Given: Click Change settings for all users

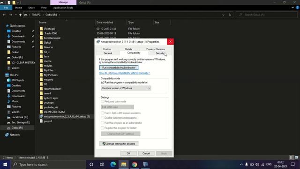Looking at the screenshot, I should click(x=119, y=144).
